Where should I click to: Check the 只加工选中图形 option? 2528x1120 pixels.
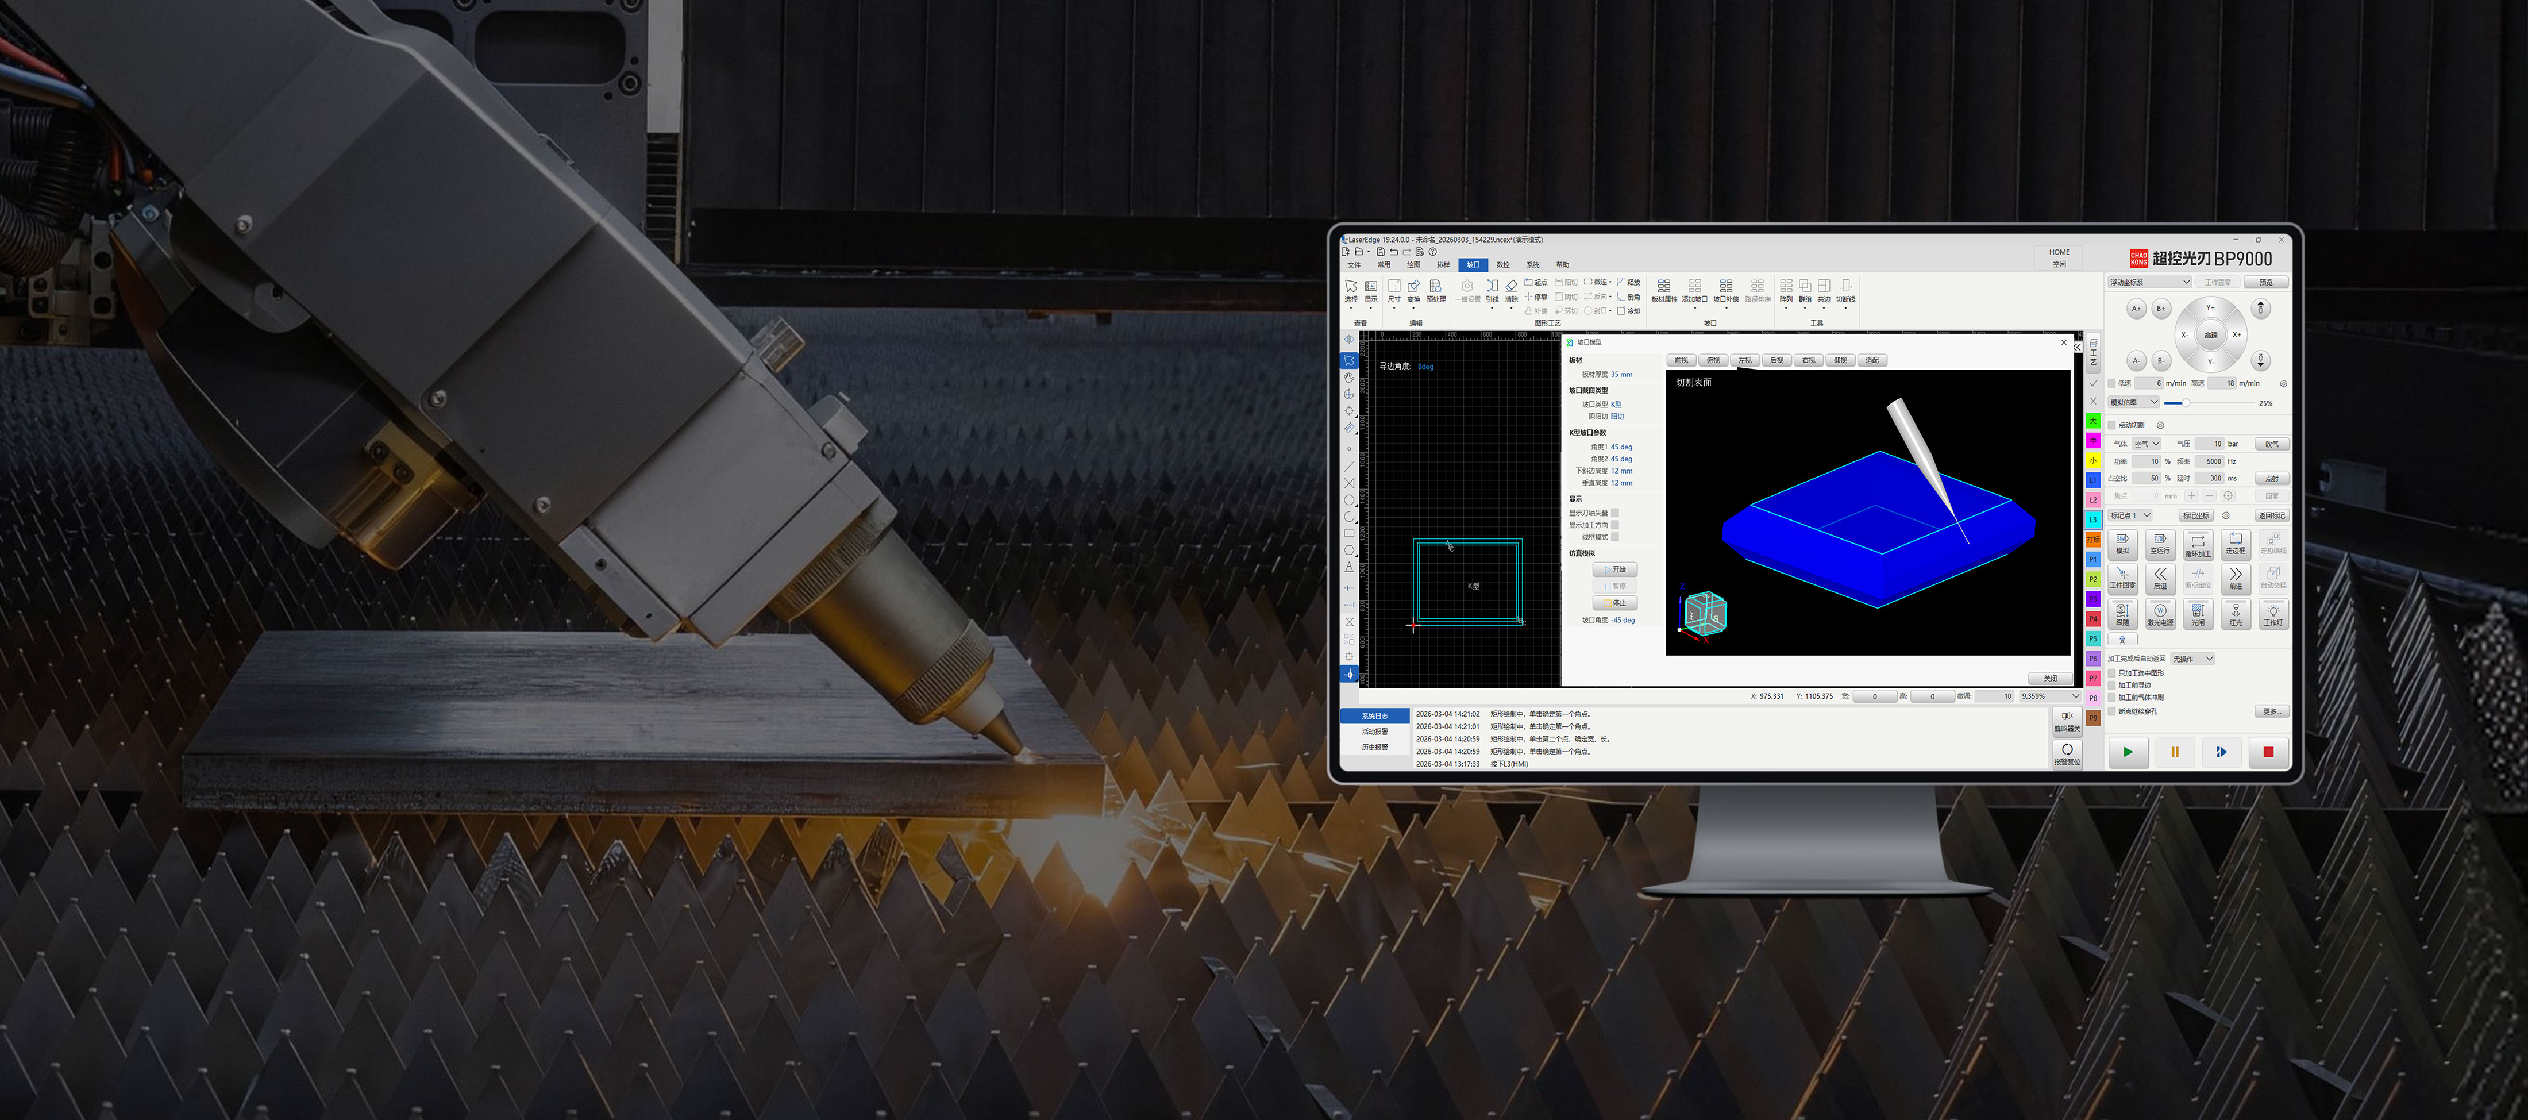tap(2112, 673)
